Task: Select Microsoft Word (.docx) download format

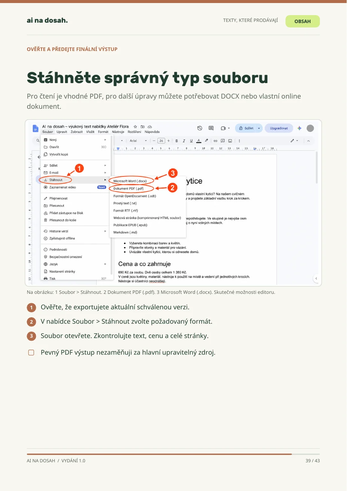Action: pos(130,181)
